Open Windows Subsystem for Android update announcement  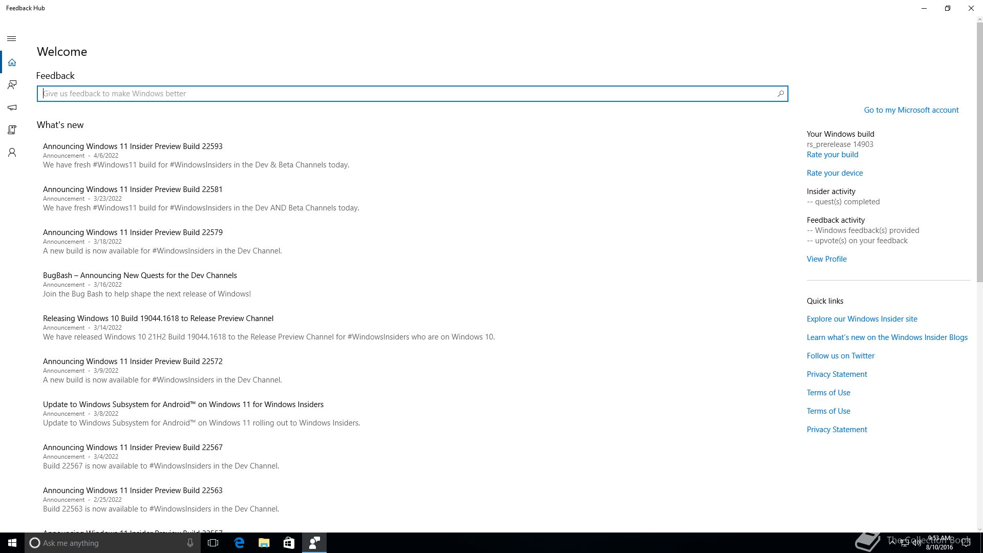(183, 405)
